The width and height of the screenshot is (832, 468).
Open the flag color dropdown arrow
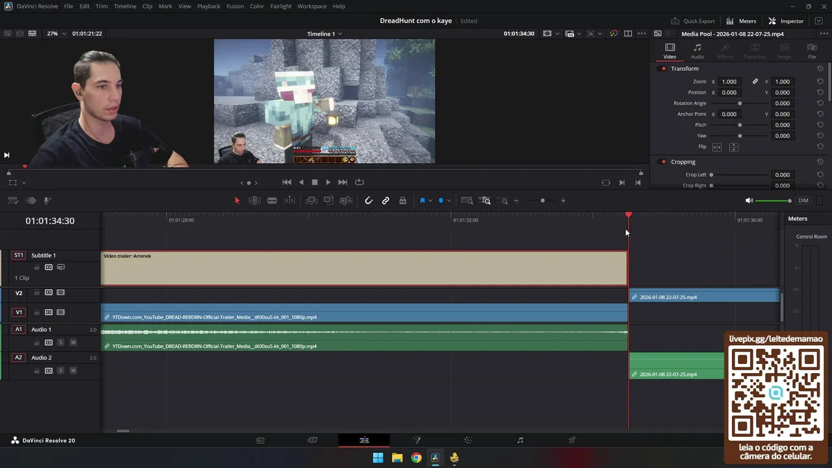430,201
